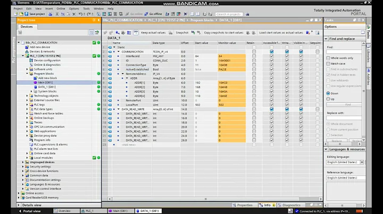The height and width of the screenshot is (214, 383).
Task: Click the search-in-project binoculars icon
Action: point(247,14)
